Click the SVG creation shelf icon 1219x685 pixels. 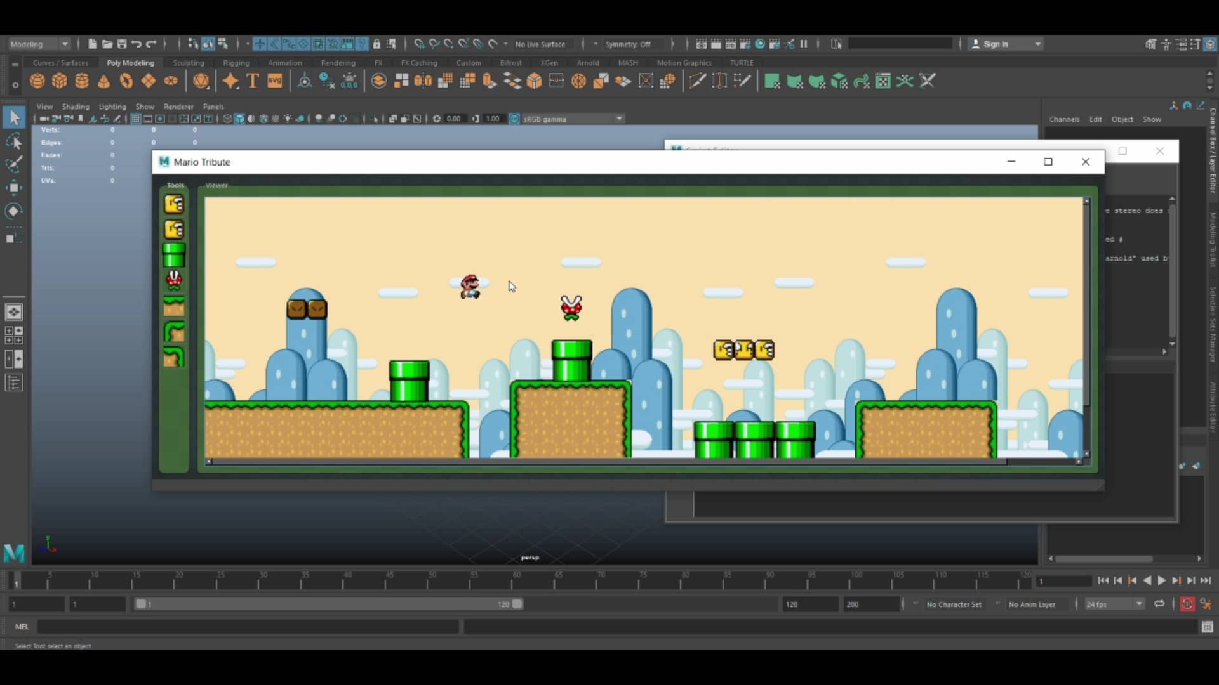click(x=275, y=81)
